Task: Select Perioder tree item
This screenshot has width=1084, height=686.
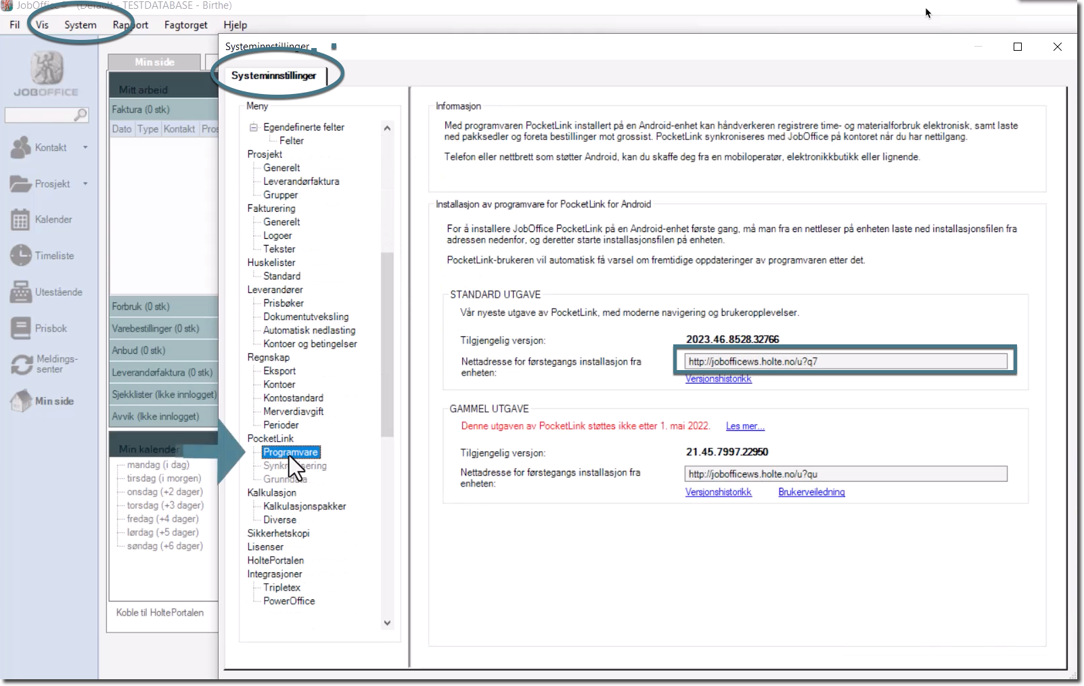Action: [x=281, y=425]
